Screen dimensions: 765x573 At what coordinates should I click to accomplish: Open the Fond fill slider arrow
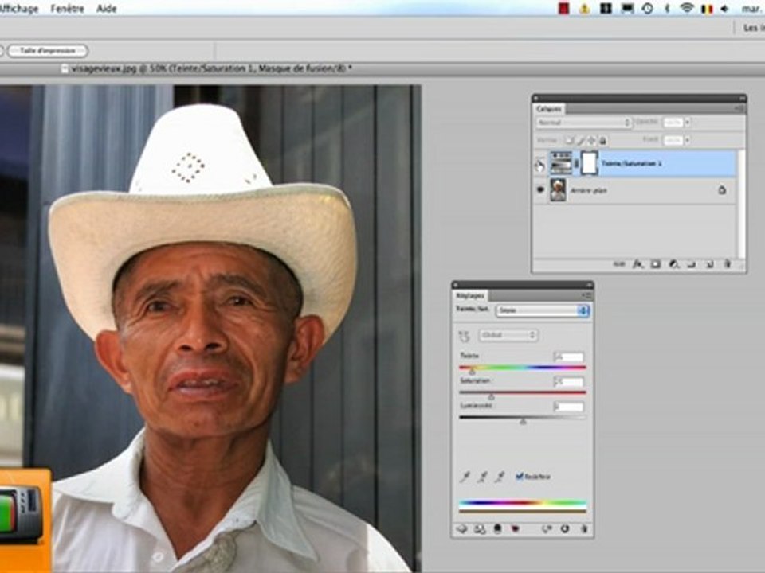pyautogui.click(x=688, y=140)
